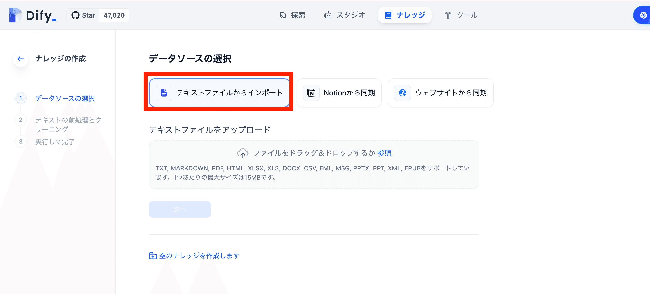
Task: Open the スタジオ (Studio) tab
Action: pyautogui.click(x=345, y=15)
